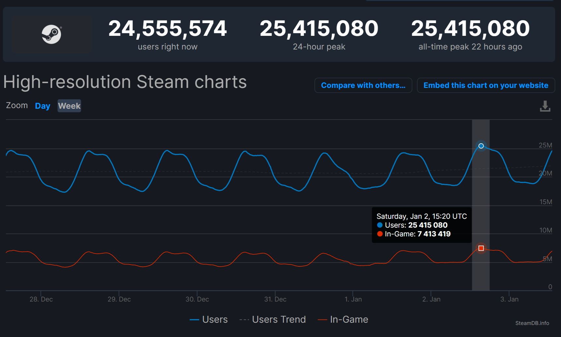This screenshot has height=337, width=561.
Task: Toggle the In-Game series in legend
Action: 343,319
